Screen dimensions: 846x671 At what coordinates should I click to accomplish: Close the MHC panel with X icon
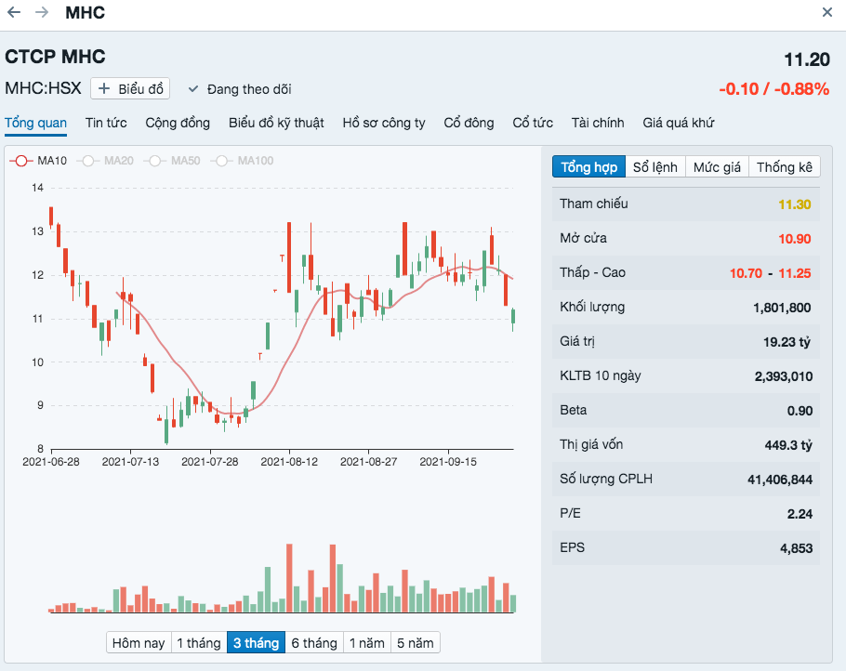(827, 13)
